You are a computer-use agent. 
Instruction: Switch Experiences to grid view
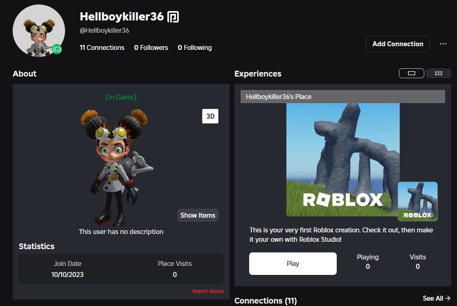click(438, 73)
